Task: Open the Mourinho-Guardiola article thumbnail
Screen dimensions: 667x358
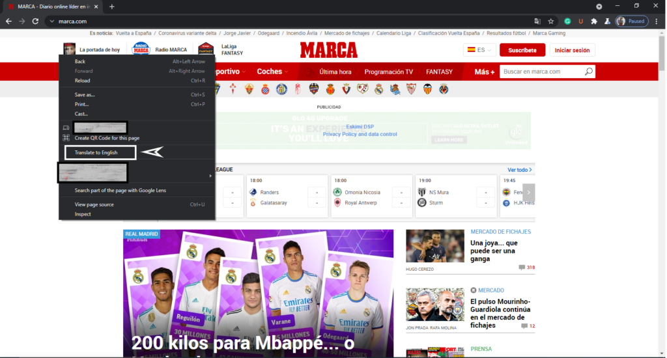Action: coord(434,305)
